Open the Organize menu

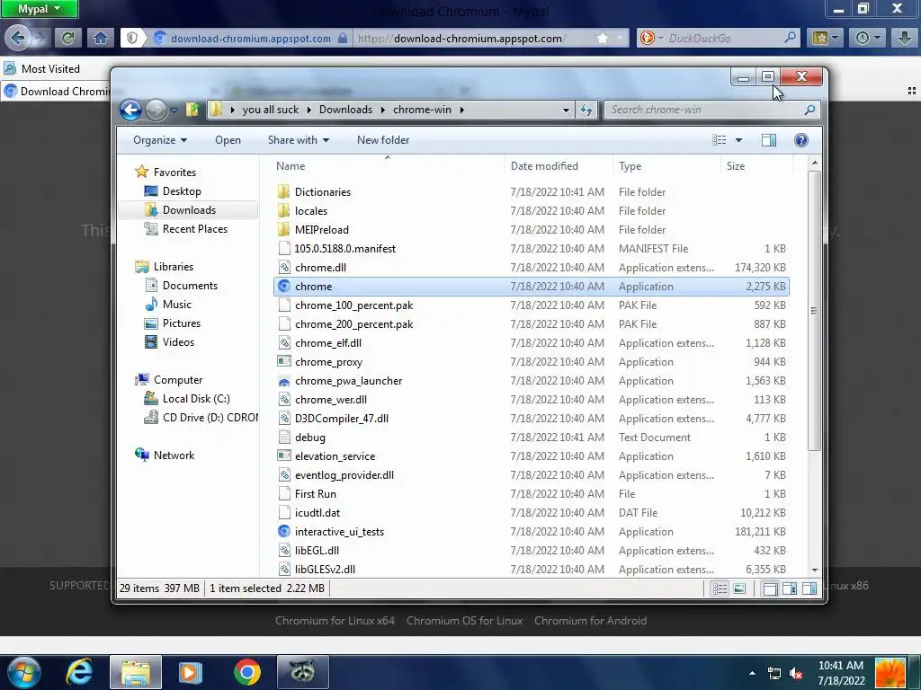[160, 140]
